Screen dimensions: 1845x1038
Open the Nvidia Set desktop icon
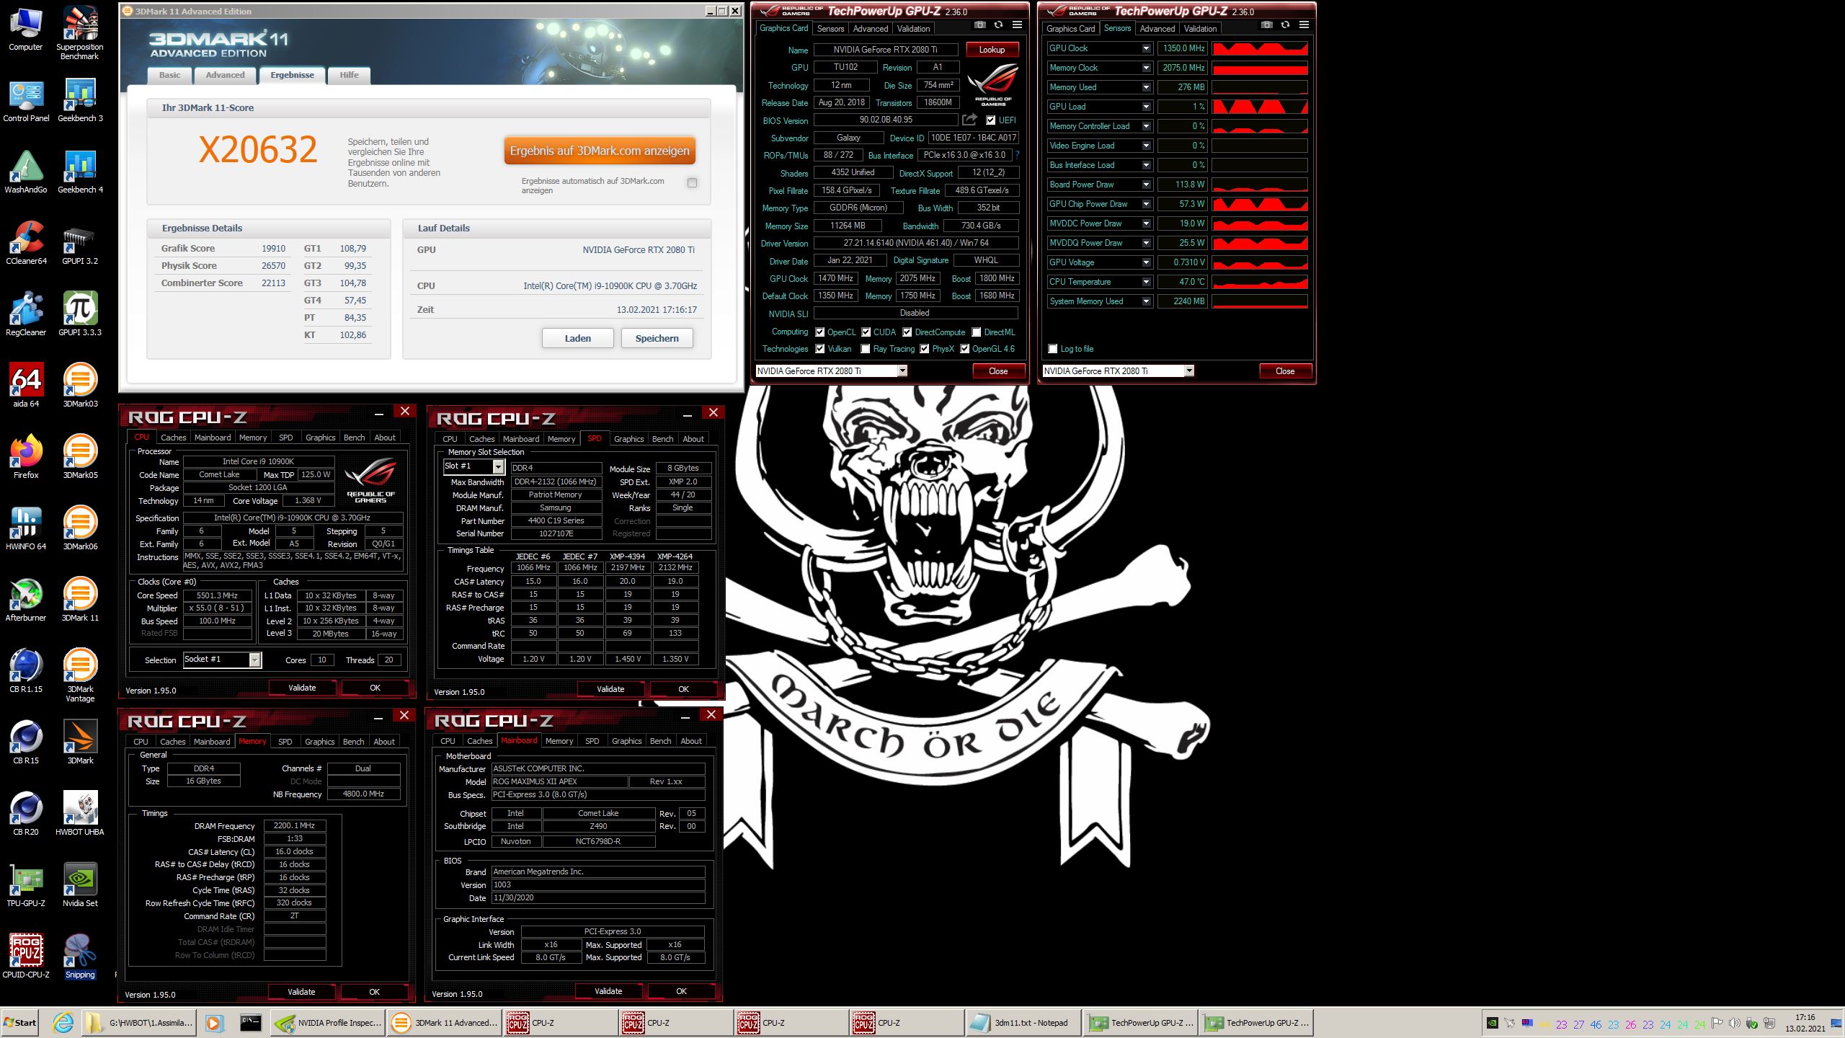point(80,886)
